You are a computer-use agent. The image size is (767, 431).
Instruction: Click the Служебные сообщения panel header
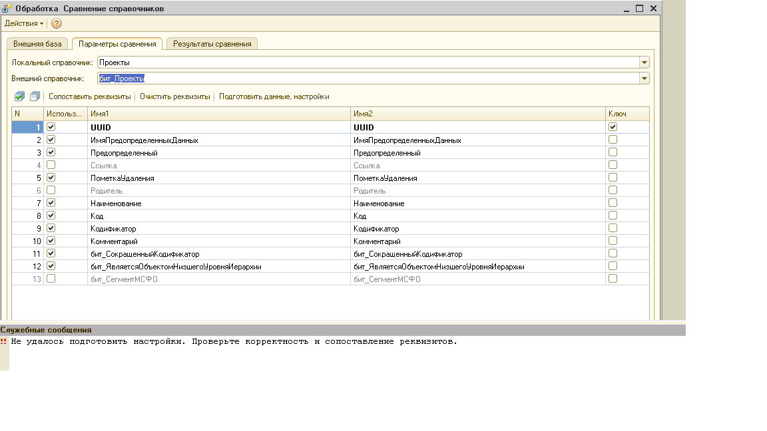(x=342, y=330)
